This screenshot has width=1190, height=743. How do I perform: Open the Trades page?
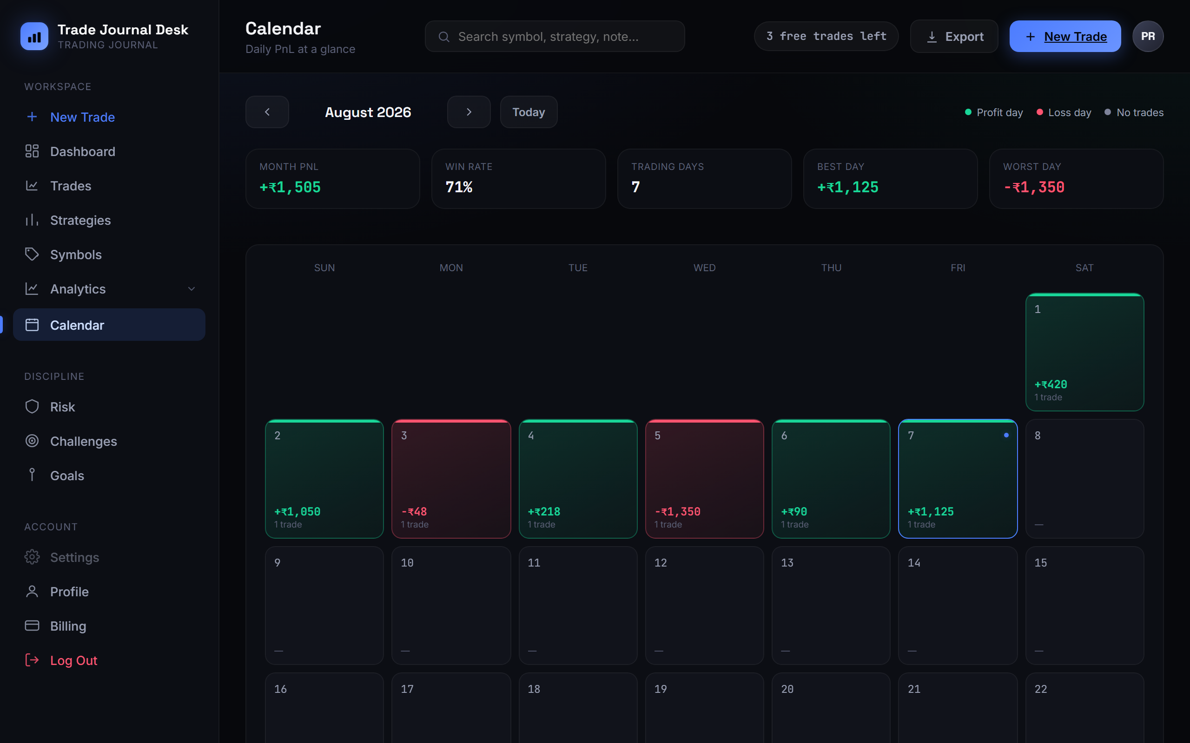(x=109, y=186)
